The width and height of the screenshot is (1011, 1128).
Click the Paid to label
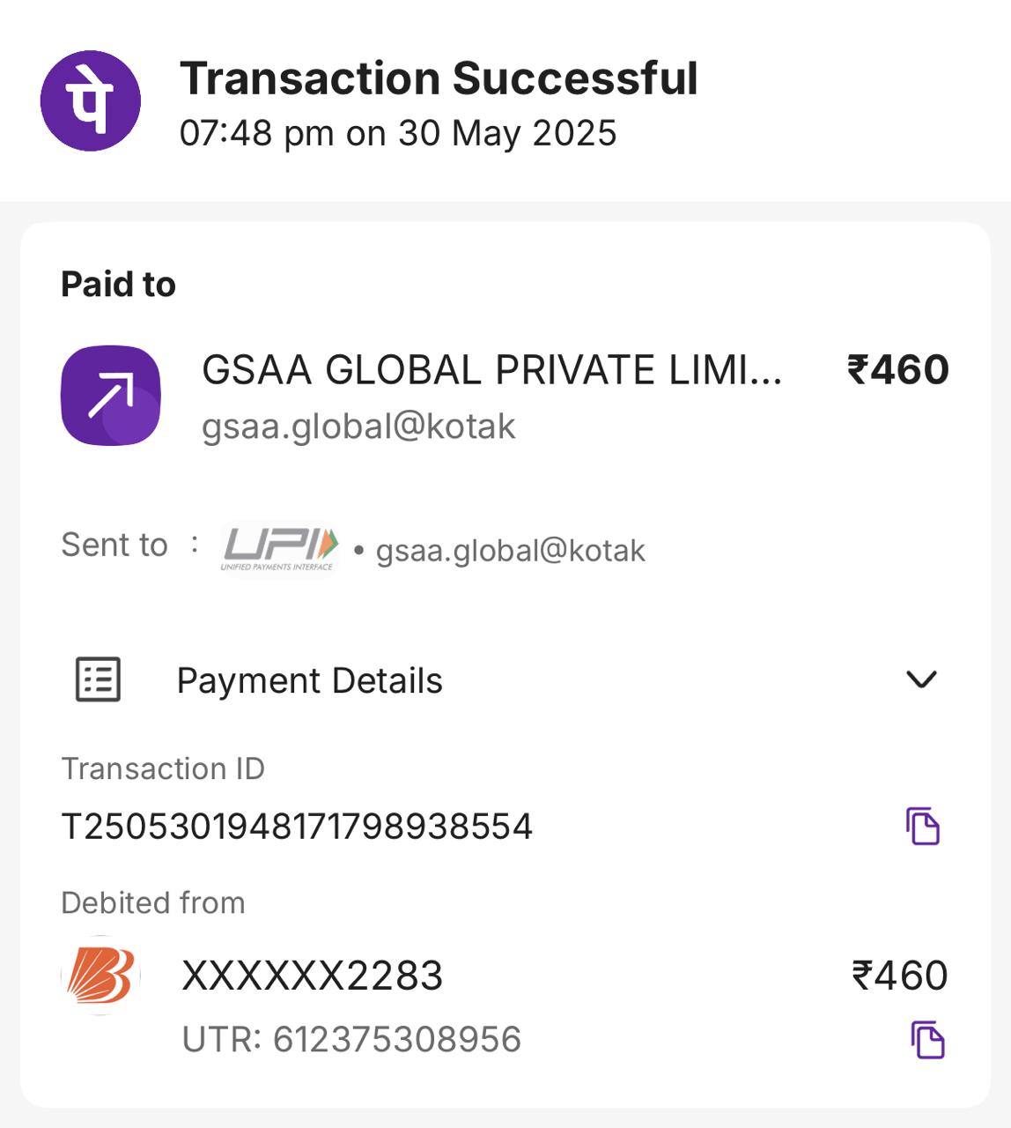tap(118, 285)
